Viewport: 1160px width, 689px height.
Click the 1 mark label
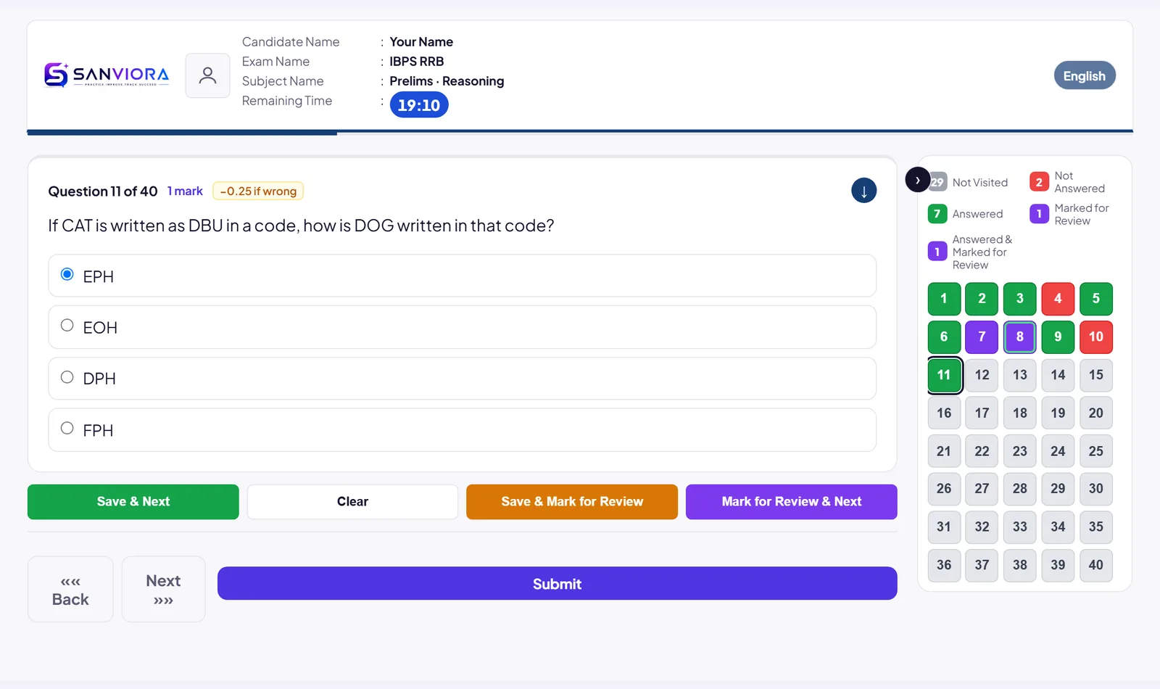coord(185,191)
